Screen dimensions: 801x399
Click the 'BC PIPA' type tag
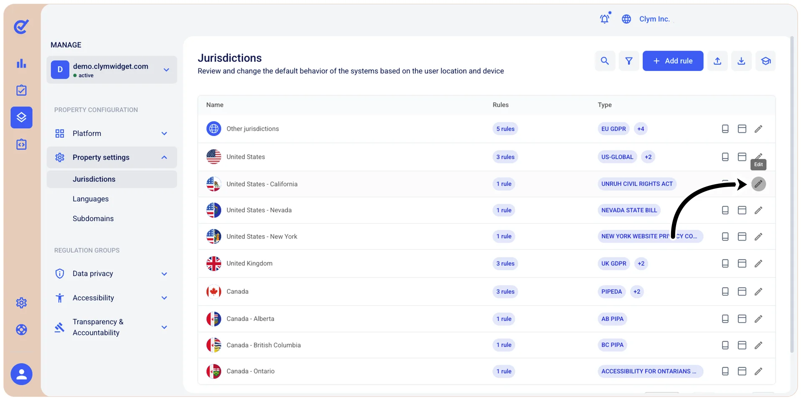click(x=612, y=345)
